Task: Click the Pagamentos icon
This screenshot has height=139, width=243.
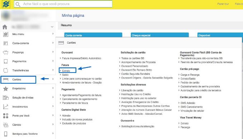Action: pyautogui.click(x=6, y=61)
